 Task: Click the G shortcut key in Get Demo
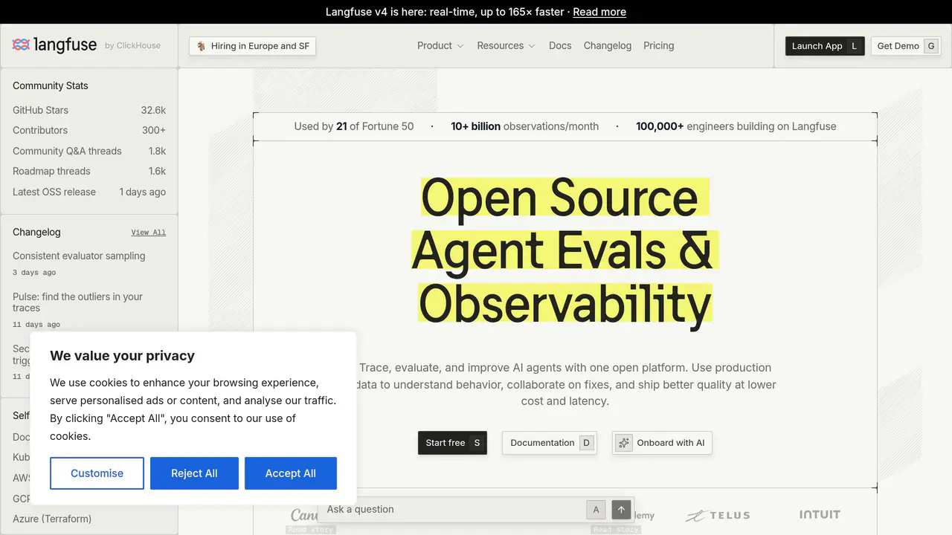click(931, 46)
